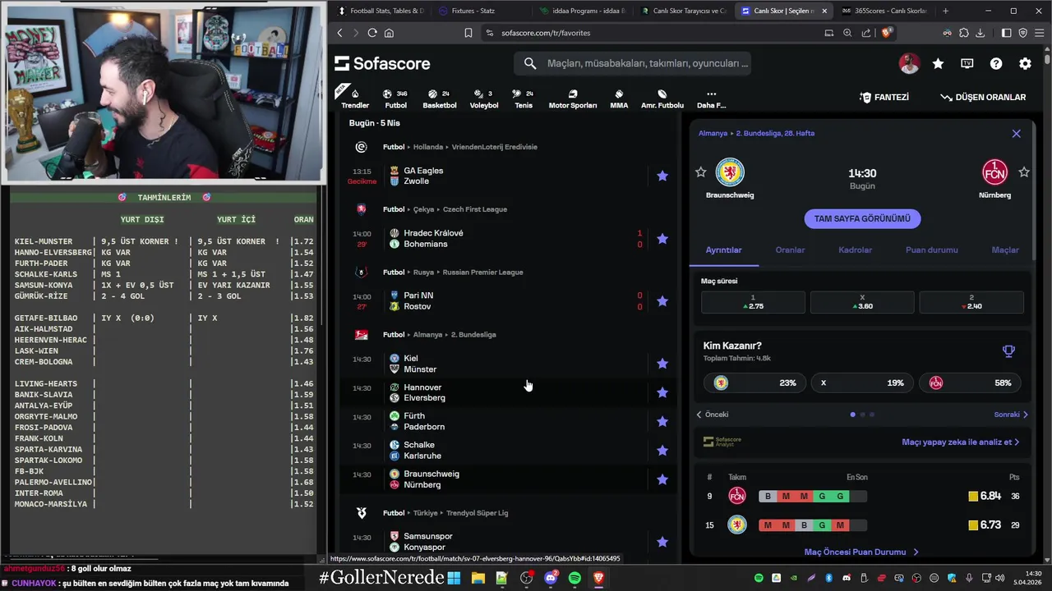Select home odds 2.75
Screen dimensions: 1052x591
tap(753, 302)
